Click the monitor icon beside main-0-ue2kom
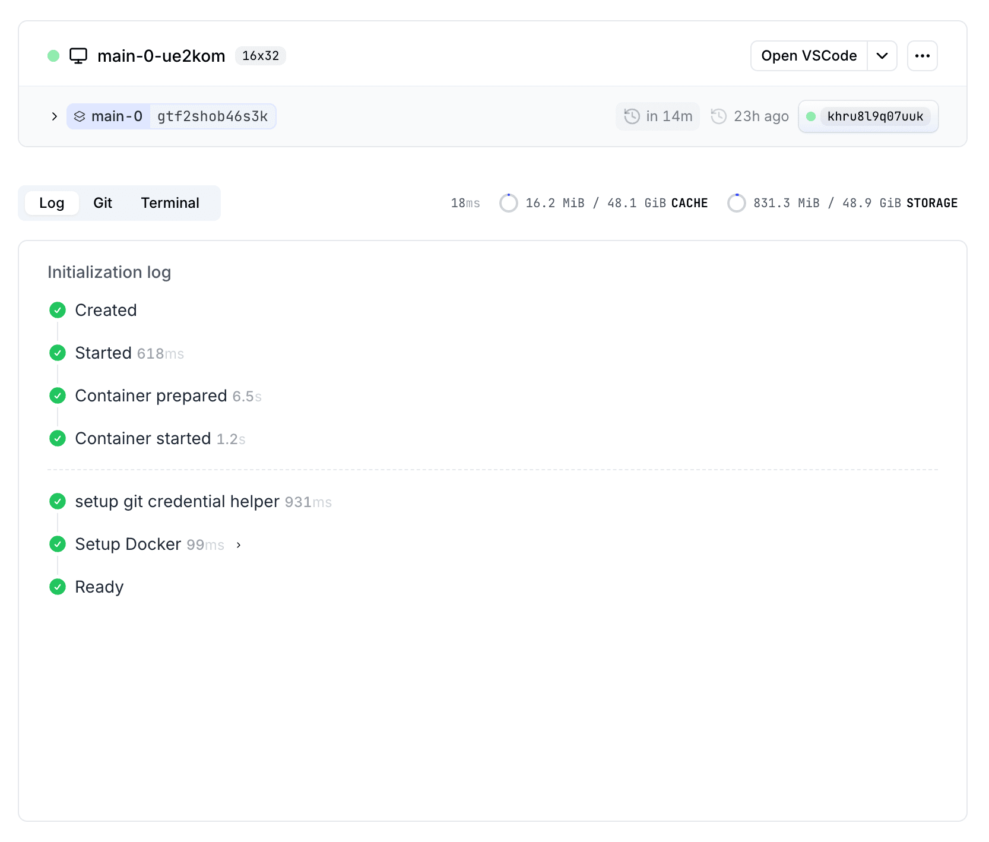 point(78,56)
